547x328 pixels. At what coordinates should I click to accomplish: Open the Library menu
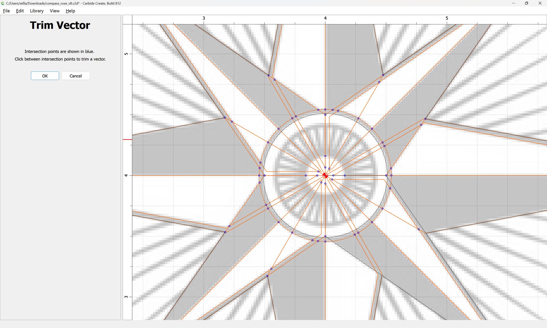[37, 11]
